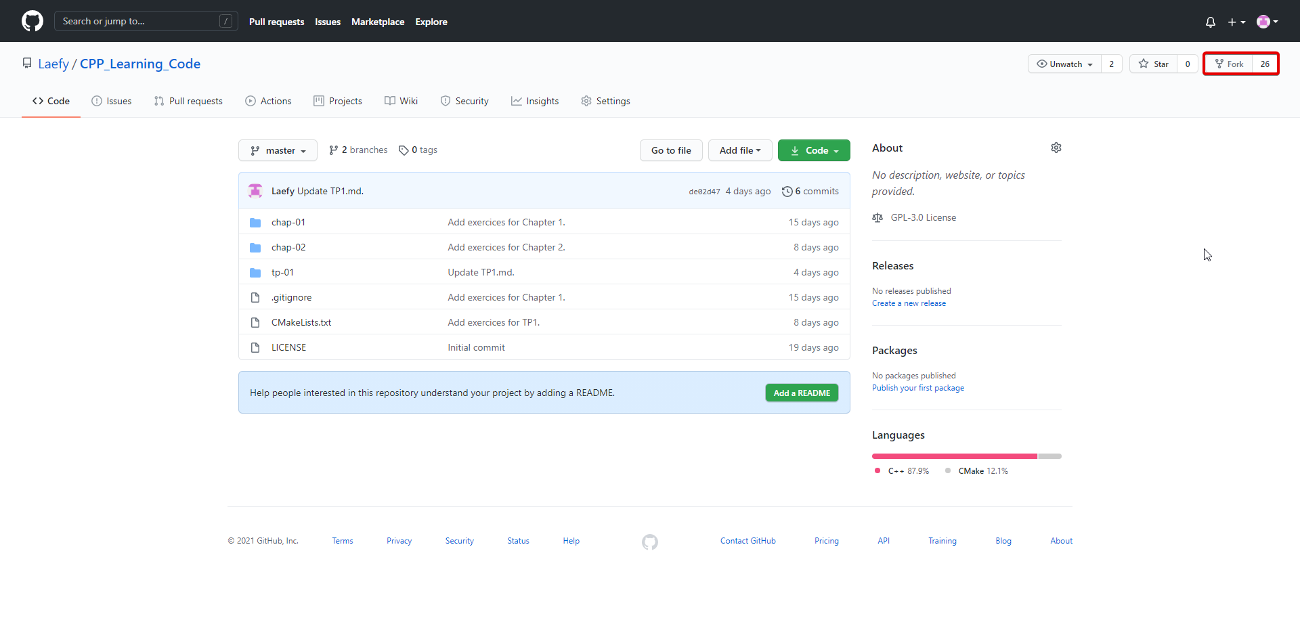Open Marketplace in top navigation

378,22
